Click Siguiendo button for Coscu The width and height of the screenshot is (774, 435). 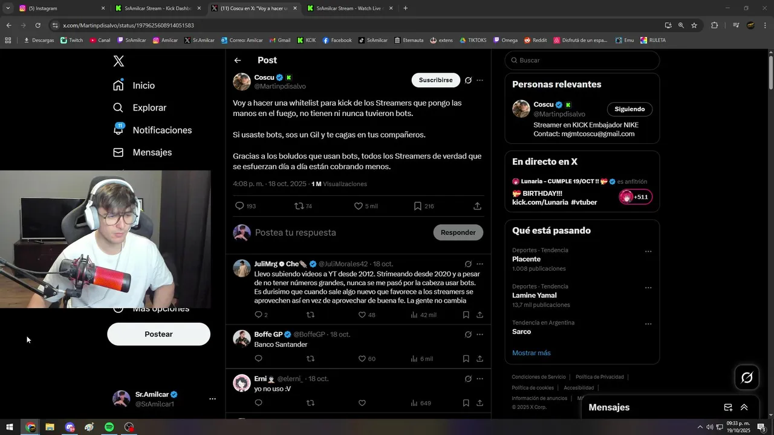tap(629, 109)
